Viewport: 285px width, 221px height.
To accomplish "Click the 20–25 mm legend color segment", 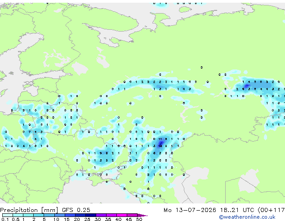I will click(x=80, y=215).
